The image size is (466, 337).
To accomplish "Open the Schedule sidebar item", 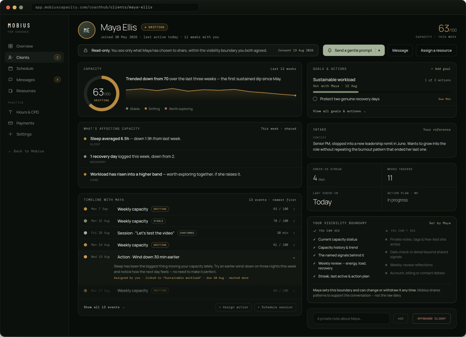I will tap(34, 68).
